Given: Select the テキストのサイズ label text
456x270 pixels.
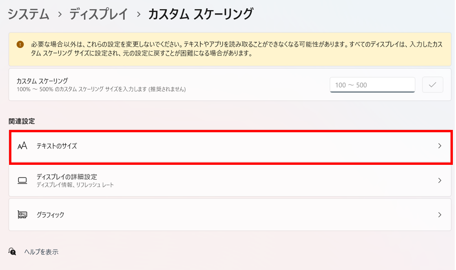Looking at the screenshot, I should click(57, 146).
